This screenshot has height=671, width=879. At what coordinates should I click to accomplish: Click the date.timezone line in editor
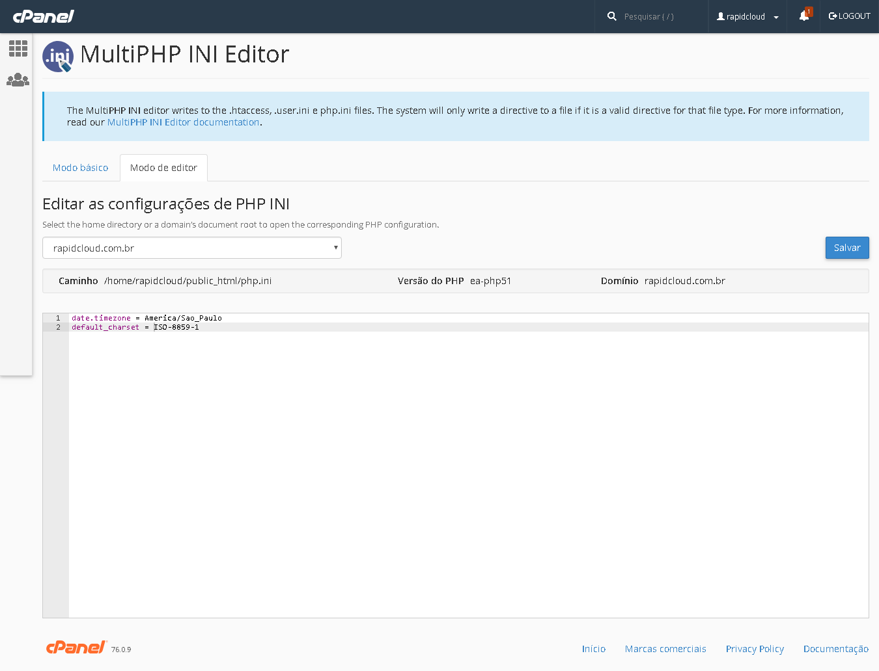point(146,318)
